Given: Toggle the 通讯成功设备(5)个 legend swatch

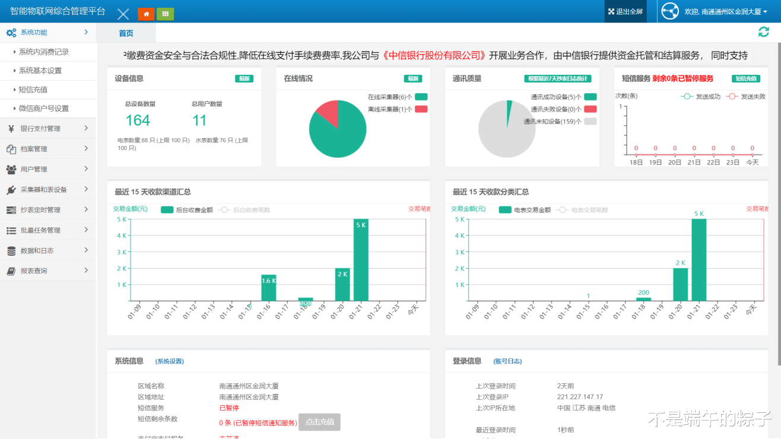Looking at the screenshot, I should click(x=590, y=97).
